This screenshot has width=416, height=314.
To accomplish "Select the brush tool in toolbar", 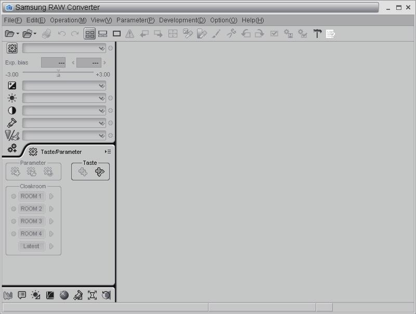I will pyautogui.click(x=216, y=34).
